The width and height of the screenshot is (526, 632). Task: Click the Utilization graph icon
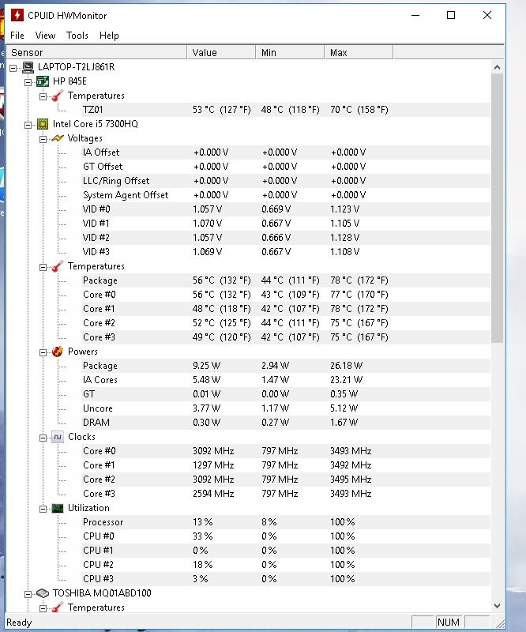point(58,508)
